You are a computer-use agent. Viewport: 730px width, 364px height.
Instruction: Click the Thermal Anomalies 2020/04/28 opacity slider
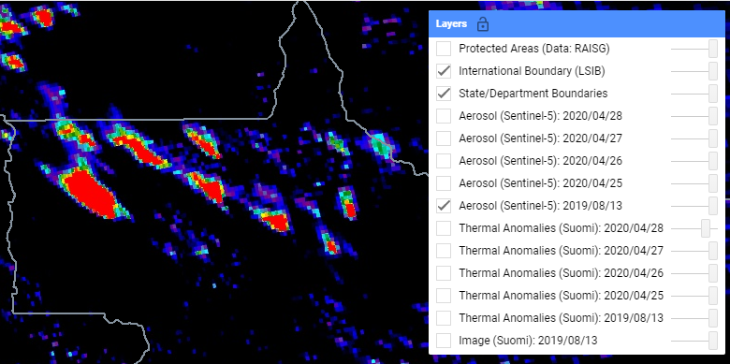pyautogui.click(x=694, y=228)
